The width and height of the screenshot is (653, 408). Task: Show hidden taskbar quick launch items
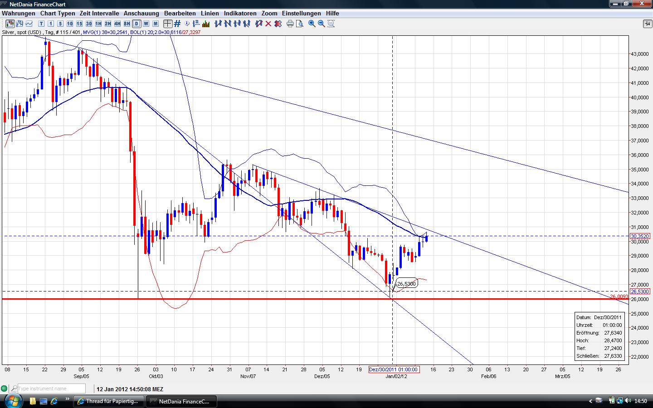[68, 399]
